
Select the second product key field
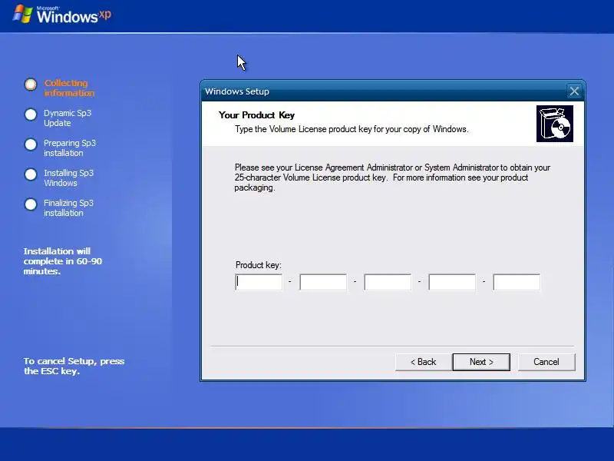click(323, 282)
